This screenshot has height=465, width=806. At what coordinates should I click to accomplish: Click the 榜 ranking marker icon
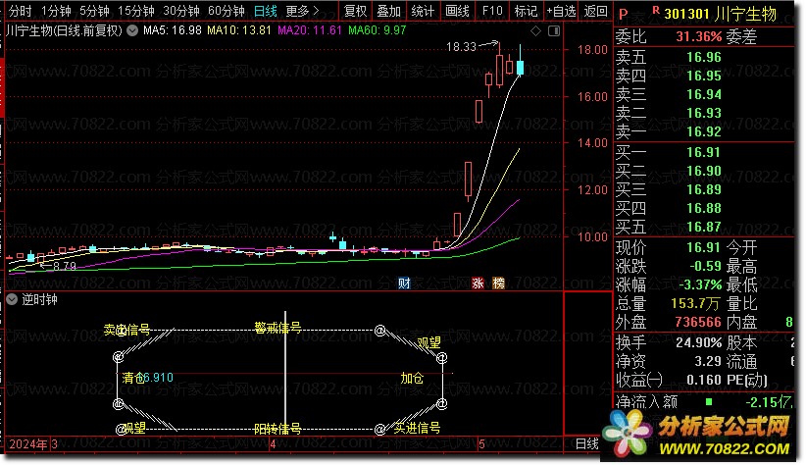pyautogui.click(x=498, y=283)
